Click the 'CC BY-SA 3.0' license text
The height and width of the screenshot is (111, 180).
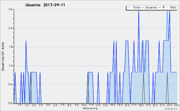(171, 109)
